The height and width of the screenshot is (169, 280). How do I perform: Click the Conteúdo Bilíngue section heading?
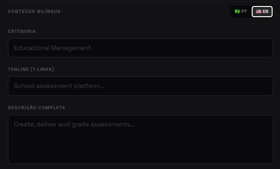[x=34, y=12]
